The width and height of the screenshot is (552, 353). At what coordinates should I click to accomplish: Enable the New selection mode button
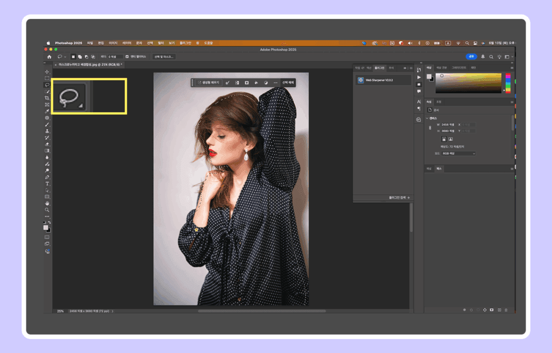(x=73, y=57)
